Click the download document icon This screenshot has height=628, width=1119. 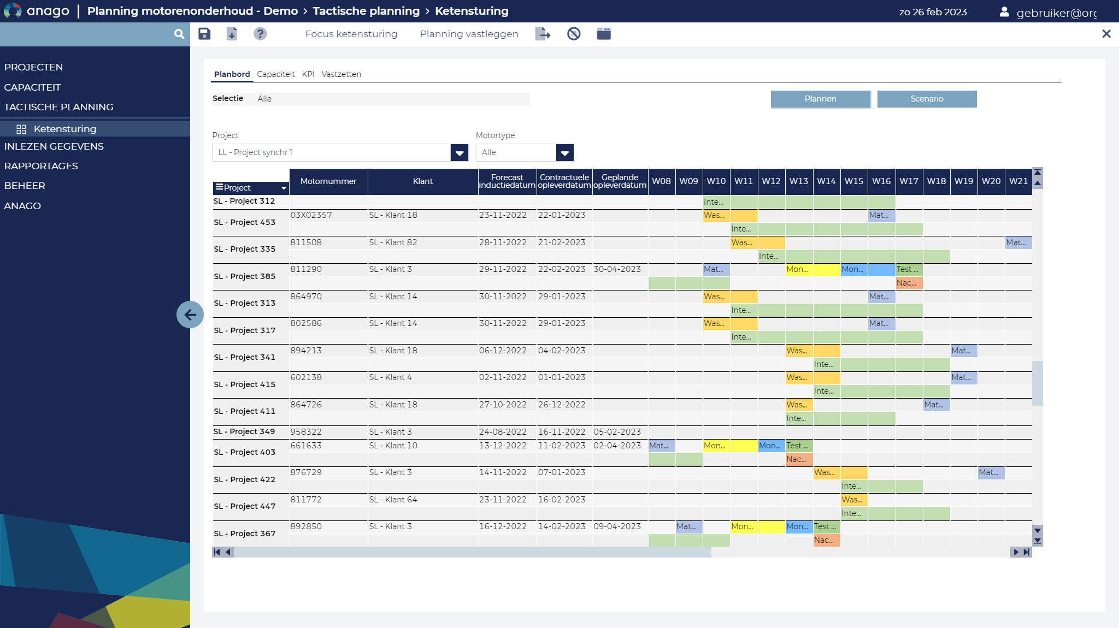tap(232, 33)
